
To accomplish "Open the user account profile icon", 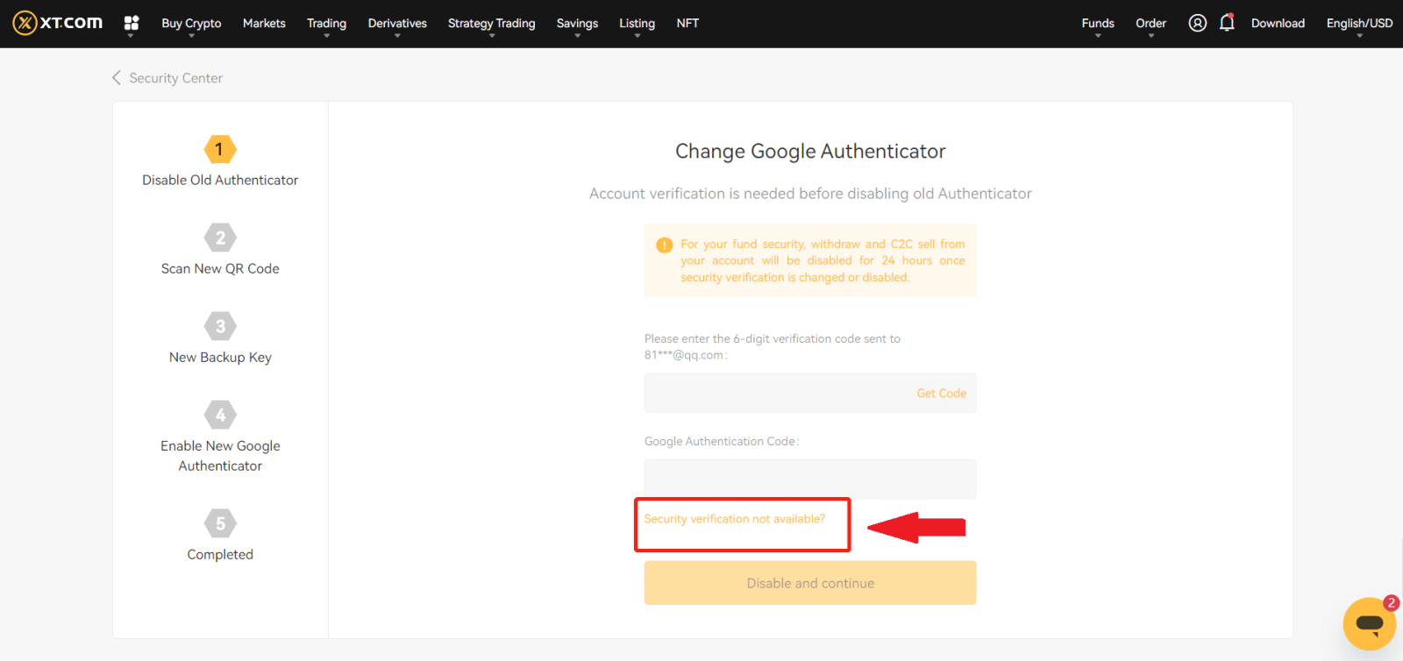I will (x=1197, y=23).
